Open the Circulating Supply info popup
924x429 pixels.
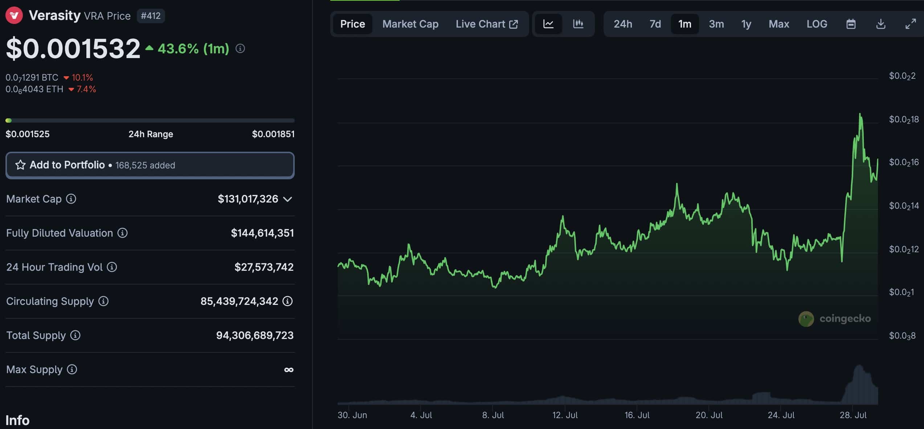click(x=103, y=301)
